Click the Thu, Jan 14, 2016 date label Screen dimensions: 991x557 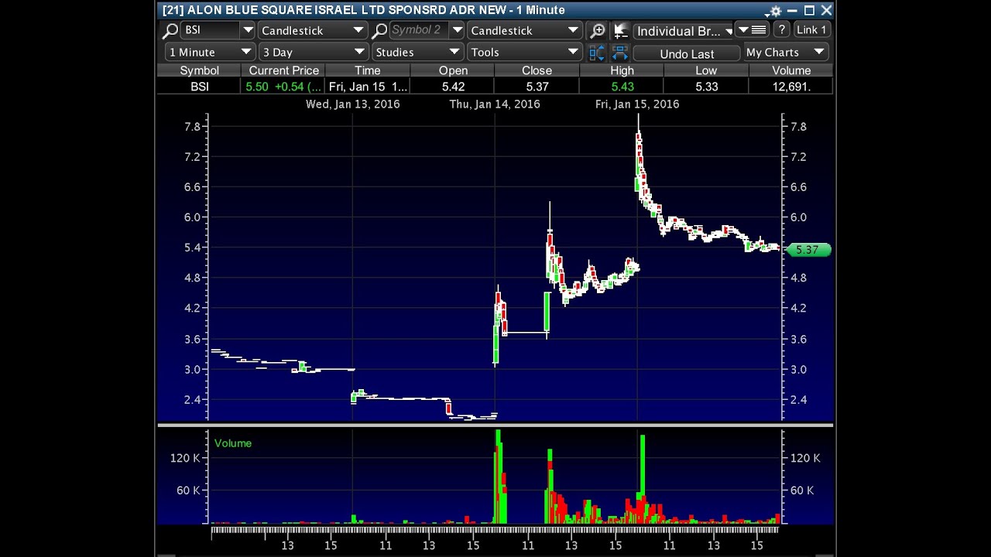coord(495,104)
